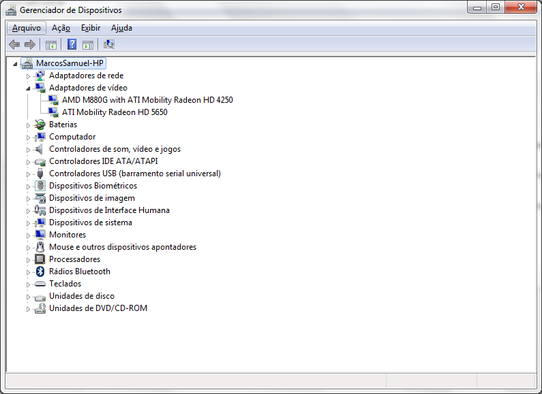Expand the Dispositivos de imagem node

pos(28,199)
